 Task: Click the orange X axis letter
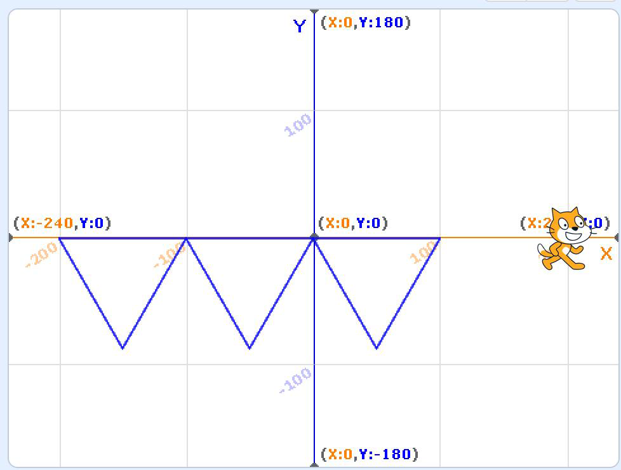606,254
